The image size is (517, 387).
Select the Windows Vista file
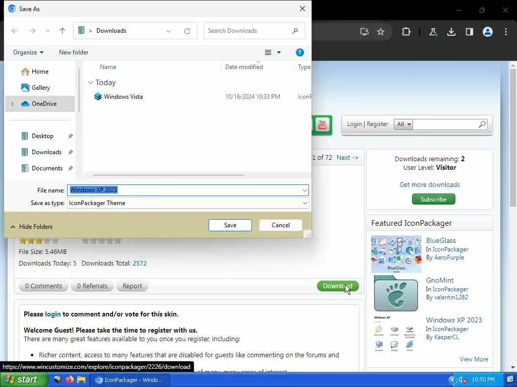tap(123, 96)
